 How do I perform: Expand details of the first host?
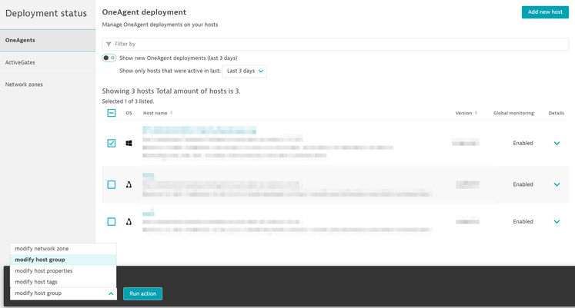click(557, 144)
